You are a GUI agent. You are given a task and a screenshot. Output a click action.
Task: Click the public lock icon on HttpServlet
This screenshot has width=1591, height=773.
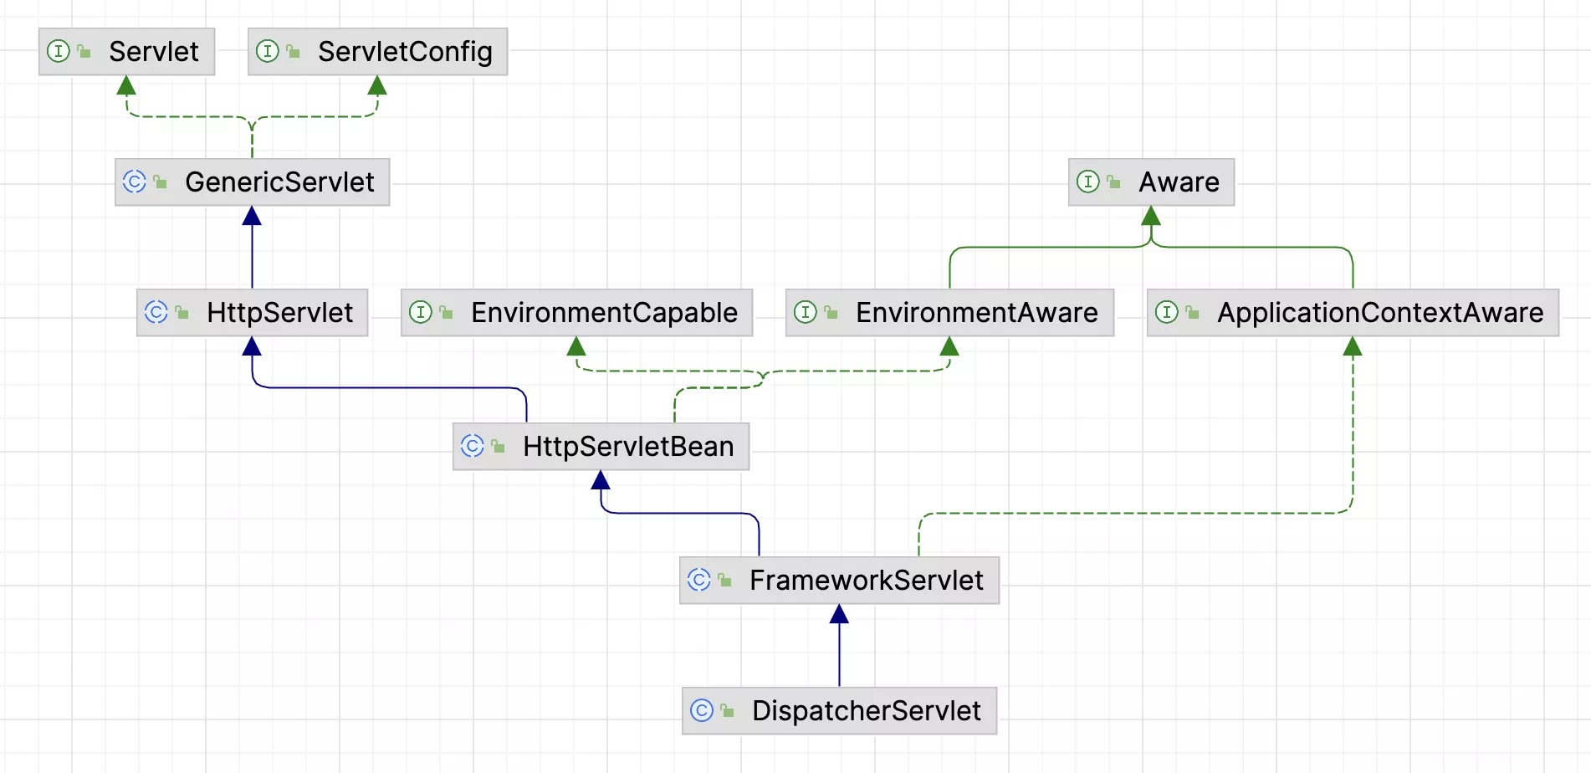(182, 312)
